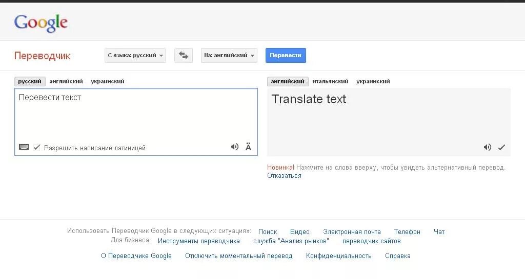
Task: Open the "На: английский" dropdown
Action: point(229,55)
